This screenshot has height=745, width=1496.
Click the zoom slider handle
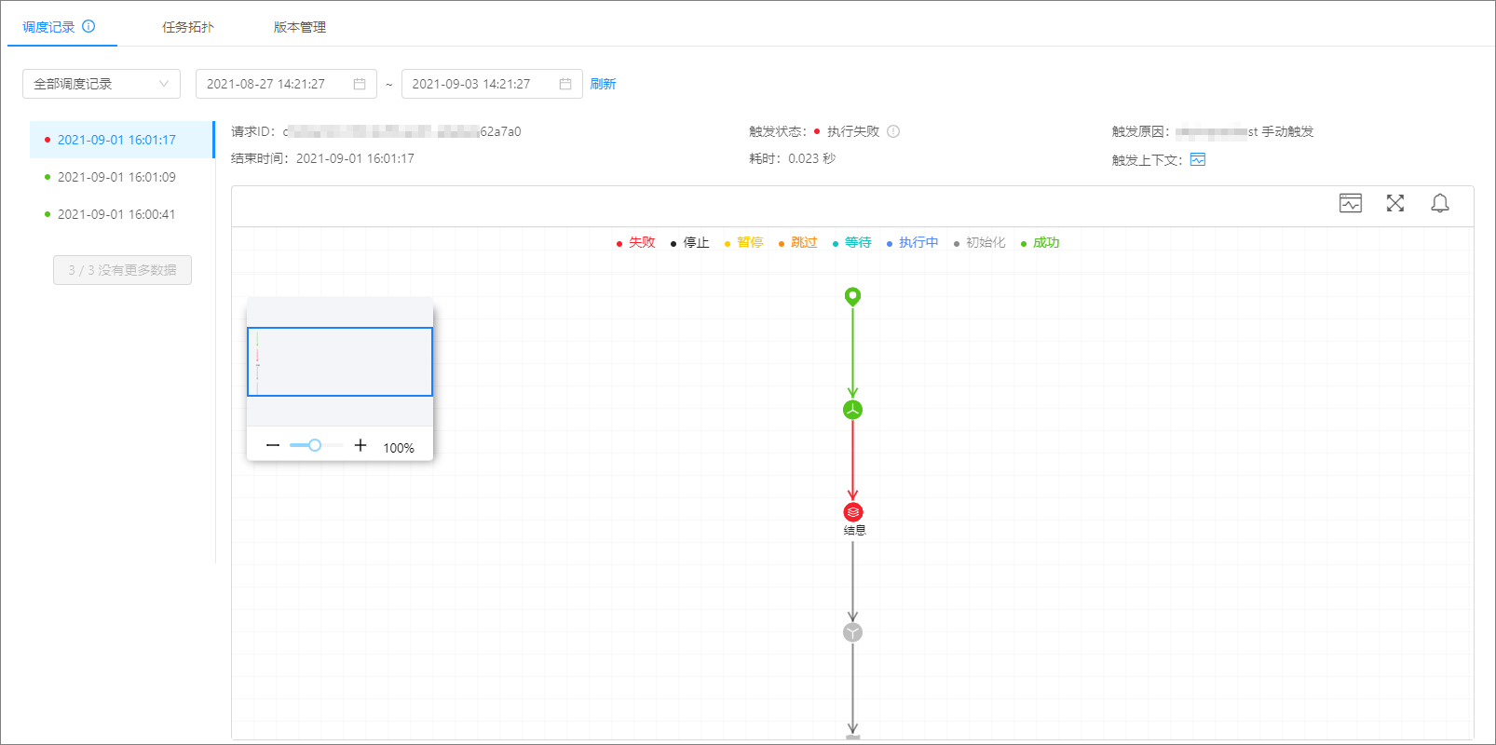point(315,445)
